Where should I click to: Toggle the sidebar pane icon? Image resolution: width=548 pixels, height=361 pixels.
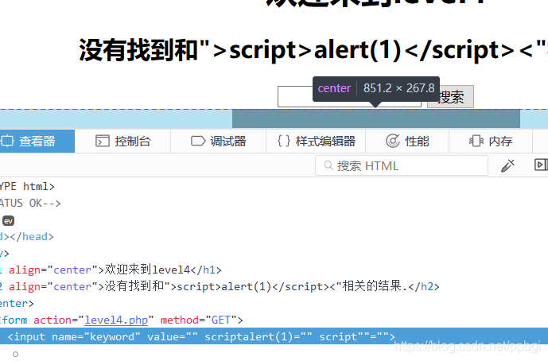point(541,165)
